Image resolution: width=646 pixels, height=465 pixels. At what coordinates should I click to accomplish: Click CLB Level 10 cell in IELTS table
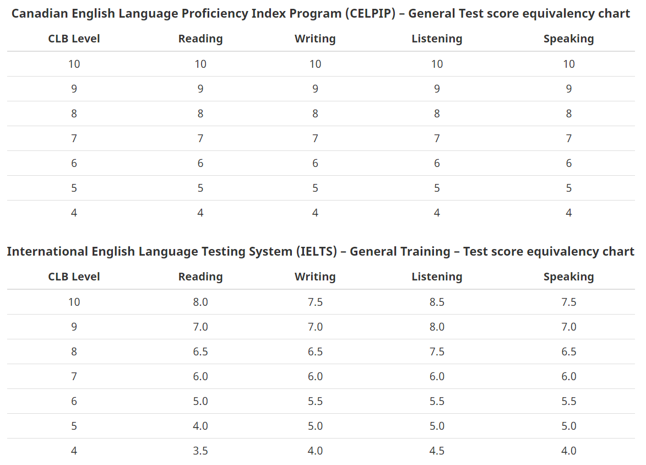click(x=74, y=302)
